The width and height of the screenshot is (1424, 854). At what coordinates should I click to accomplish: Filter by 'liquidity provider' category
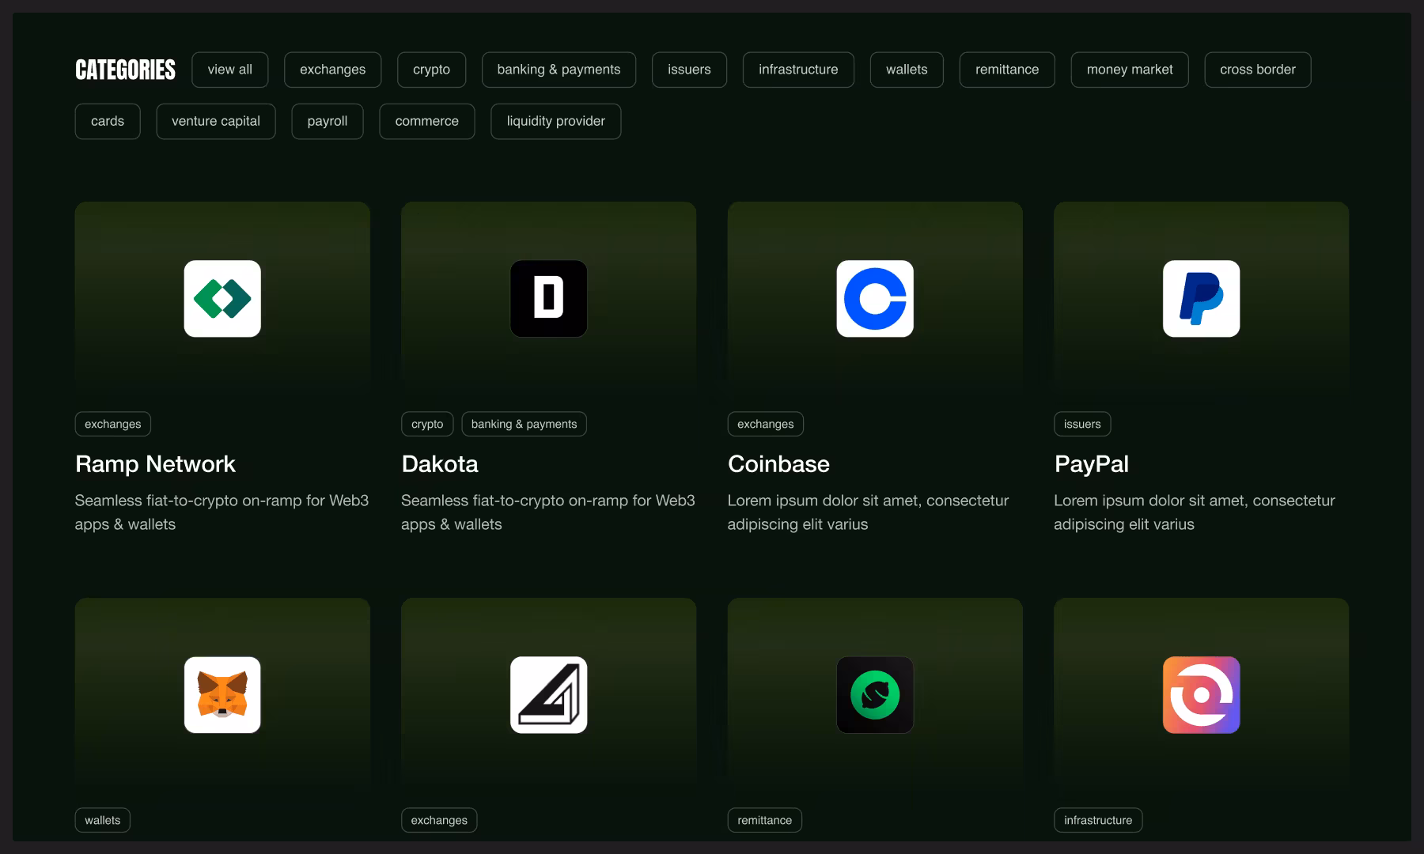point(556,121)
